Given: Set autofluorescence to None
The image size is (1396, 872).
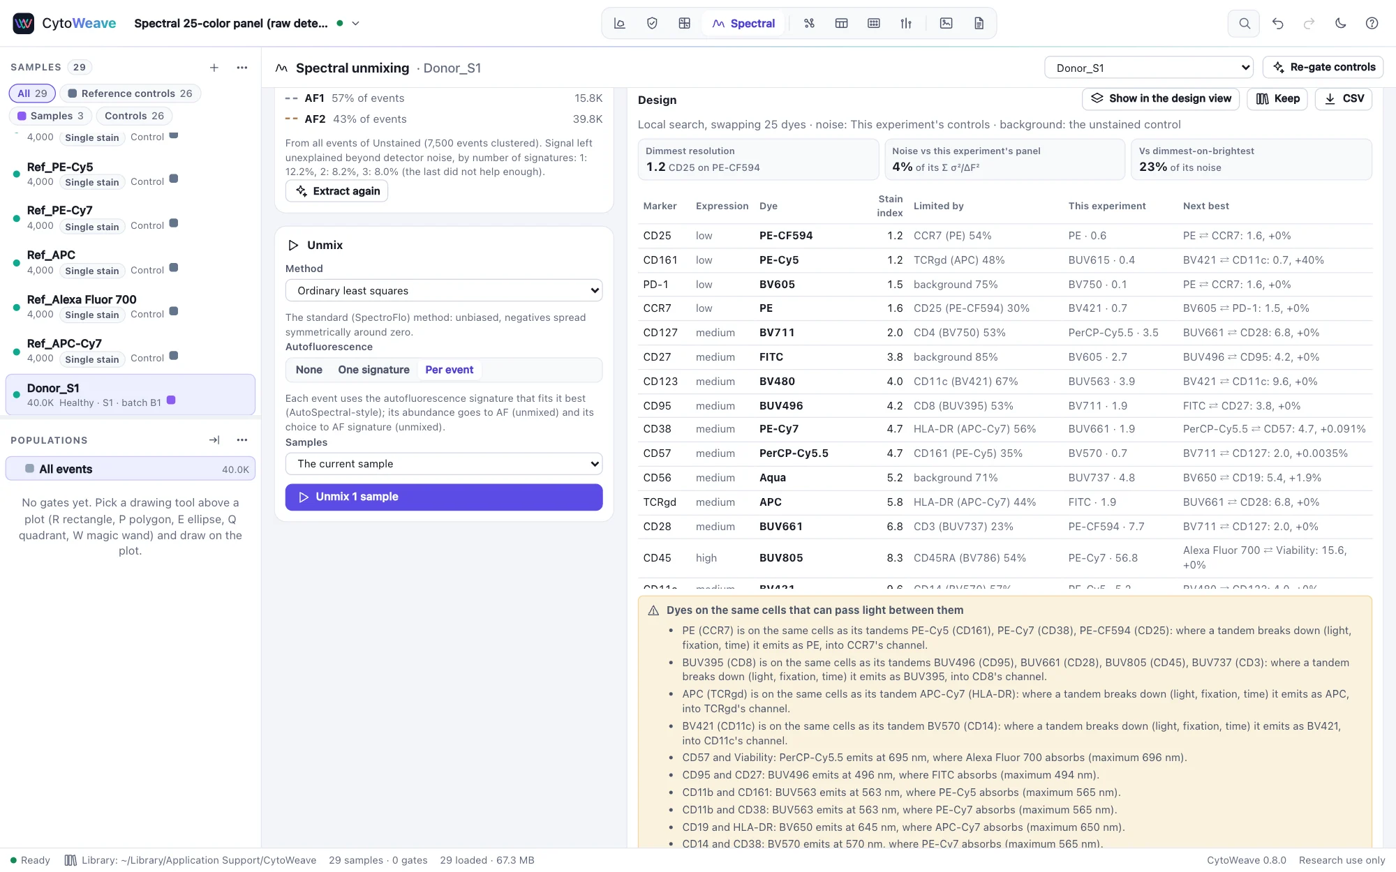Looking at the screenshot, I should coord(309,370).
